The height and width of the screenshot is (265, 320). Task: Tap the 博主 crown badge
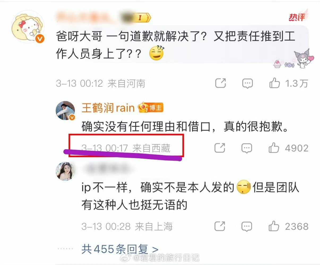point(150,108)
